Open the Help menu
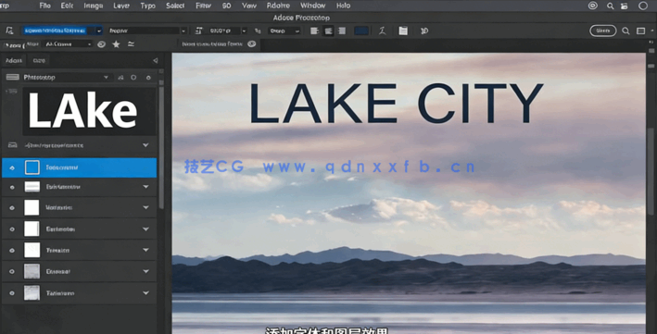The width and height of the screenshot is (657, 334). (343, 6)
